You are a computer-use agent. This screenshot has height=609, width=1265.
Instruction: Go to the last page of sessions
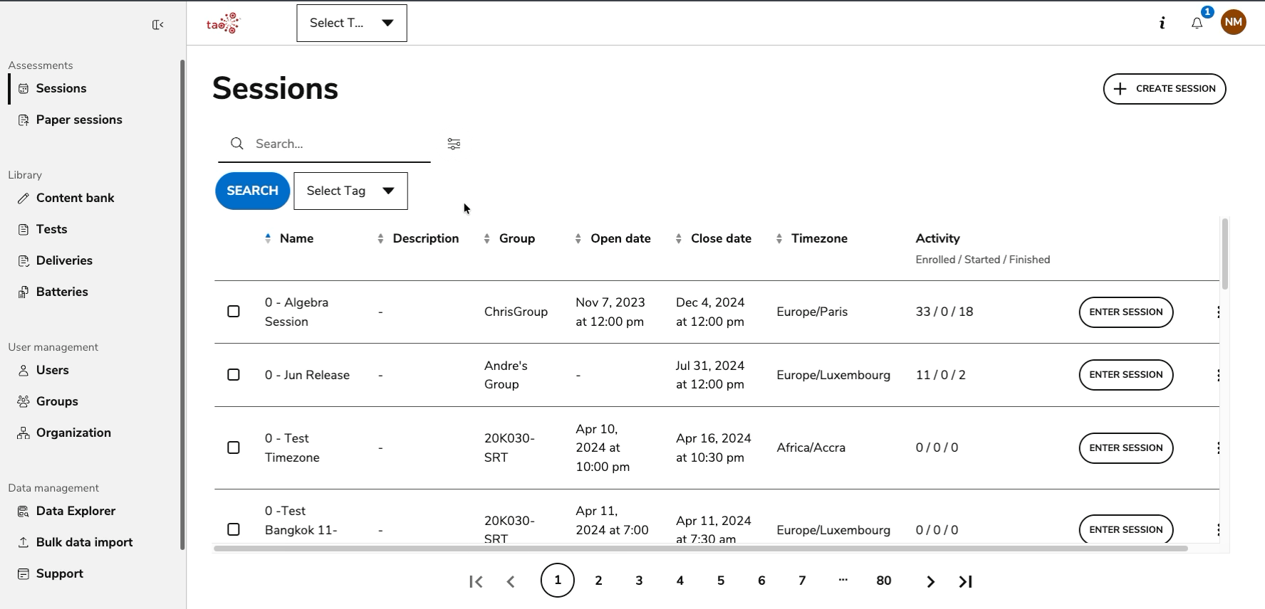965,581
